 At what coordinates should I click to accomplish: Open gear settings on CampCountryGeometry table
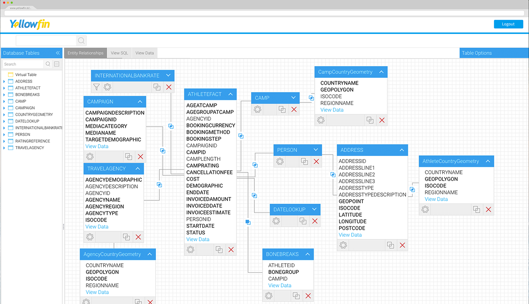click(320, 120)
